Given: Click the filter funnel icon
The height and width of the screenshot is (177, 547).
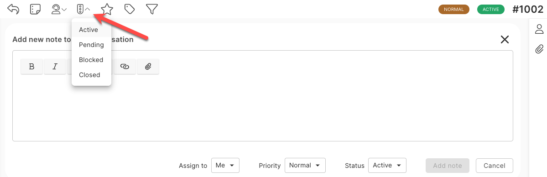Looking at the screenshot, I should [152, 10].
